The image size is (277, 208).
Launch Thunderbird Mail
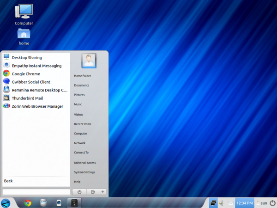tap(36, 98)
